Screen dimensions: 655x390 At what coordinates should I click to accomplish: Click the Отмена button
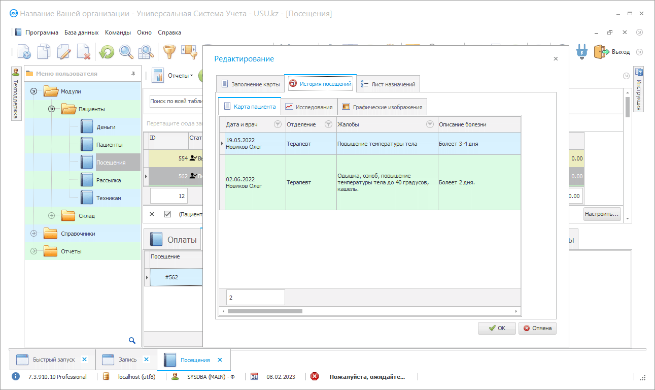pyautogui.click(x=537, y=328)
